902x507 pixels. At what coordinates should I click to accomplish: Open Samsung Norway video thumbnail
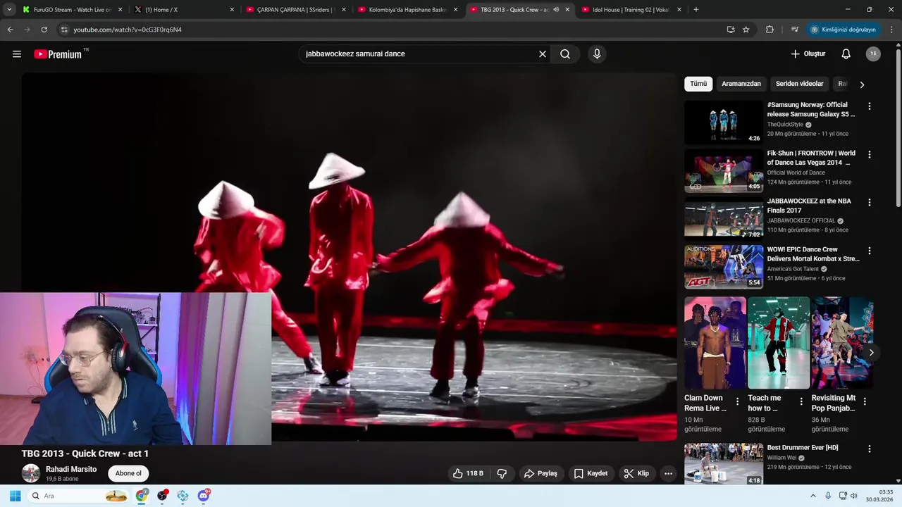pyautogui.click(x=724, y=123)
